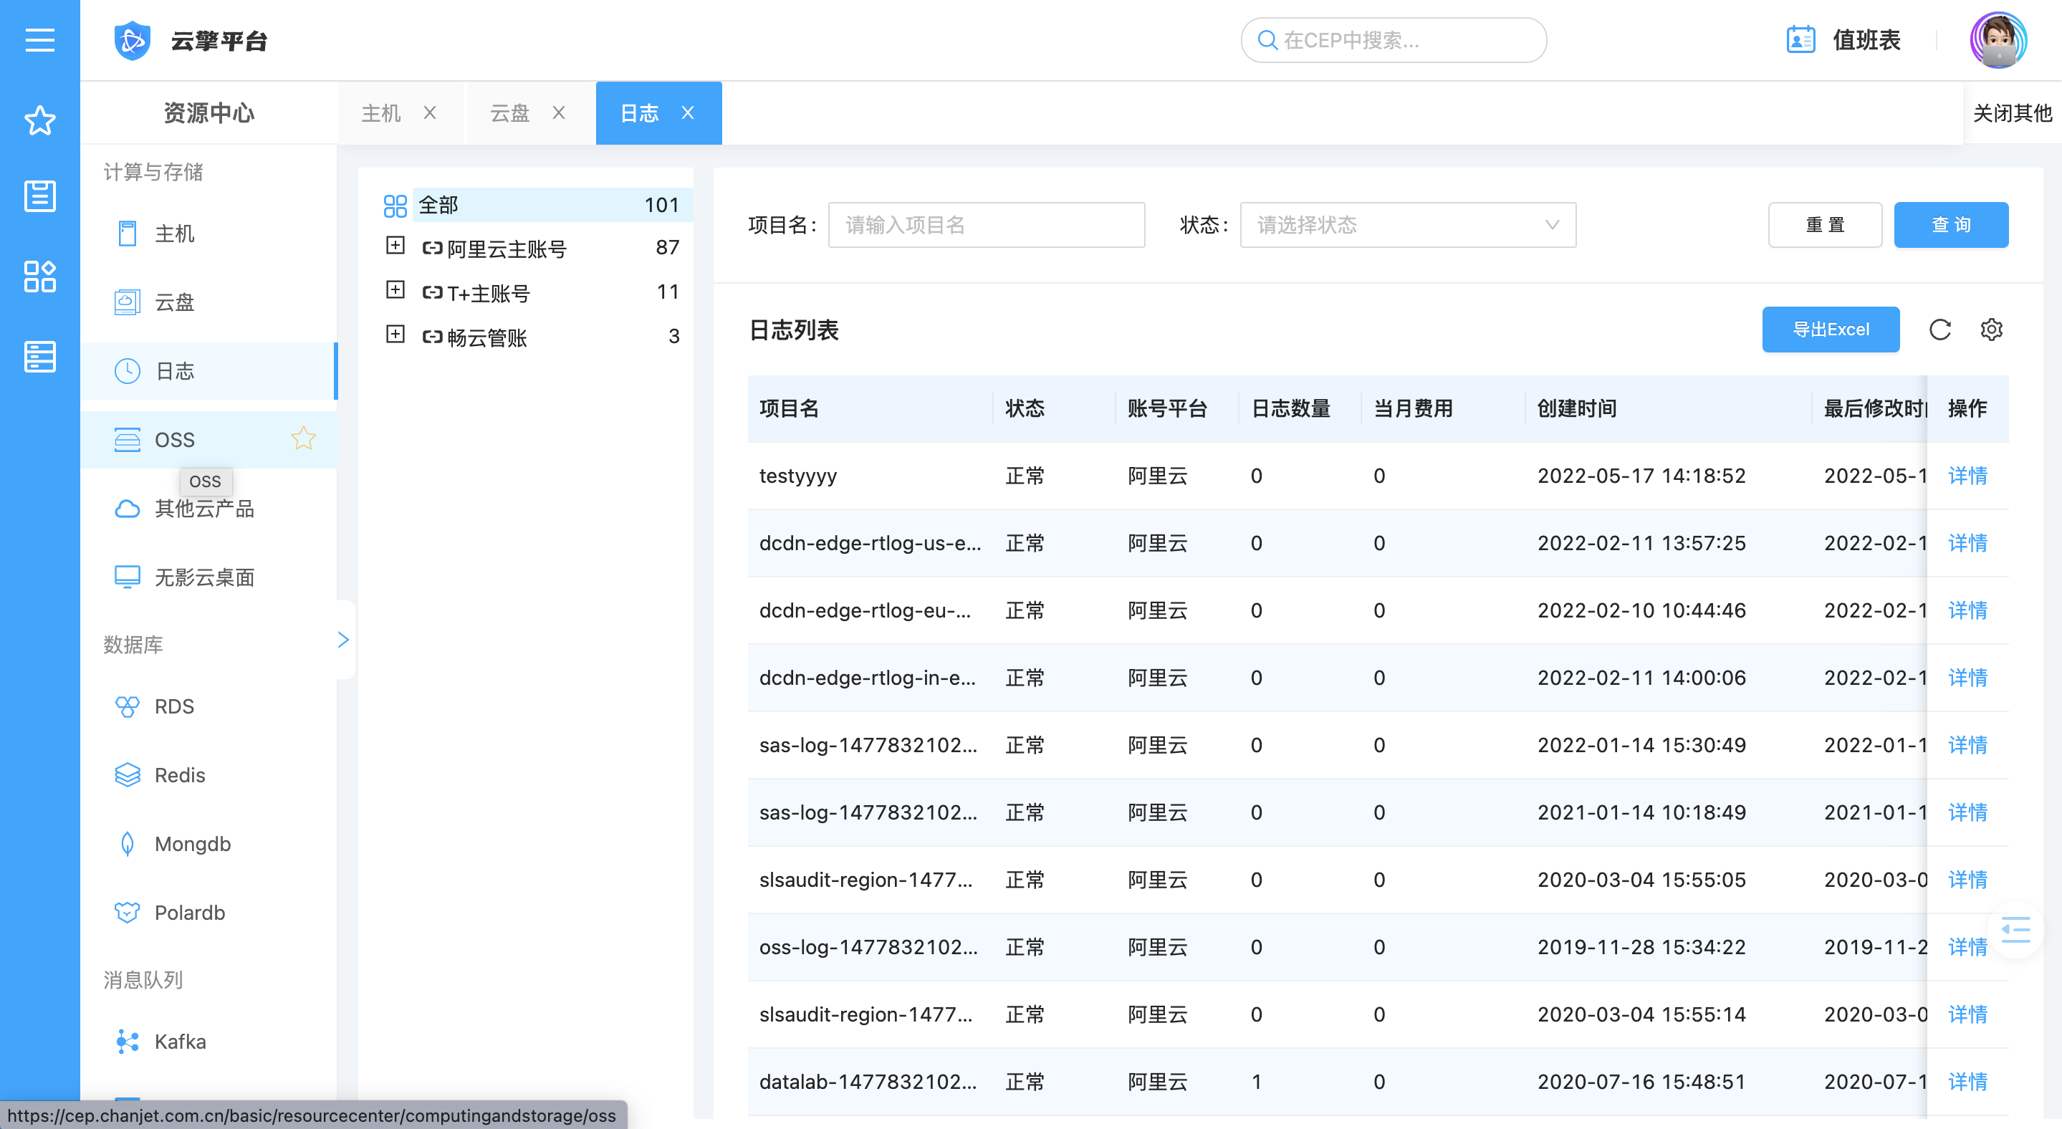The image size is (2062, 1129).
Task: Click the search magnifier icon
Action: click(1267, 40)
